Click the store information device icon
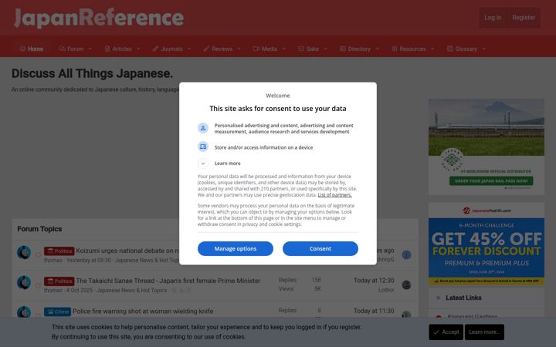This screenshot has height=347, width=556. (x=203, y=147)
